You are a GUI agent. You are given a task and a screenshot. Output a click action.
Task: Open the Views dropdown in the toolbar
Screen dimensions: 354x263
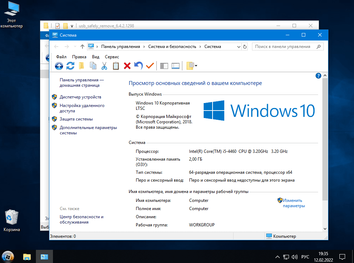[x=192, y=66]
